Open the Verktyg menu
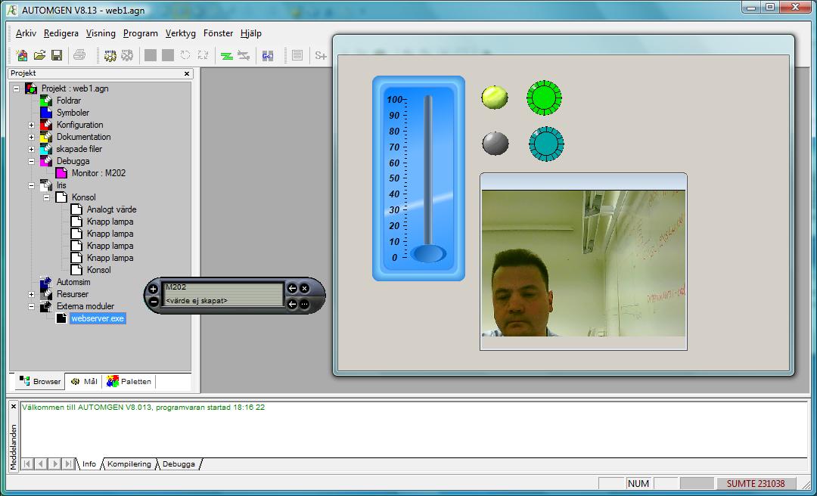 (180, 33)
